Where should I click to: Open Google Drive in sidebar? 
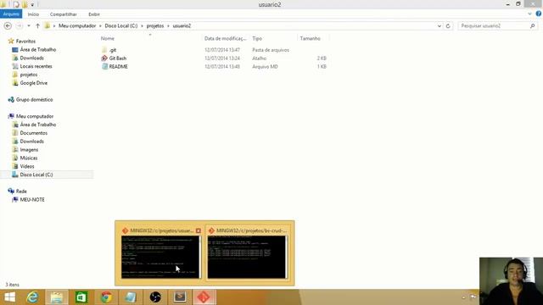pos(33,83)
